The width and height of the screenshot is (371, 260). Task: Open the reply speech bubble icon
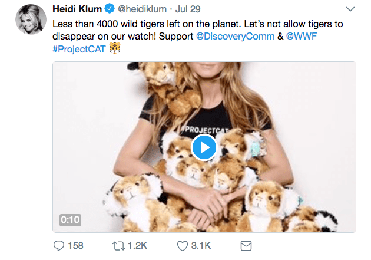pyautogui.click(x=59, y=246)
